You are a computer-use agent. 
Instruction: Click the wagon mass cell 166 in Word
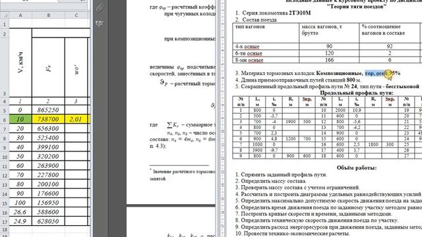329,60
